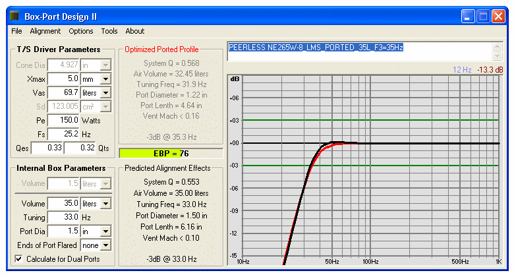Click 'Air Volume = 35.00 liters' text
The image size is (514, 277).
[171, 193]
